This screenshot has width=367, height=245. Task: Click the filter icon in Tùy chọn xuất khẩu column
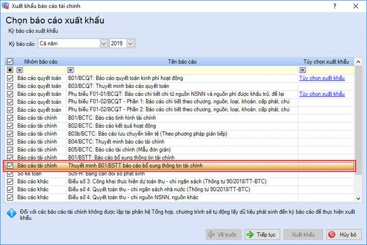coord(302,70)
